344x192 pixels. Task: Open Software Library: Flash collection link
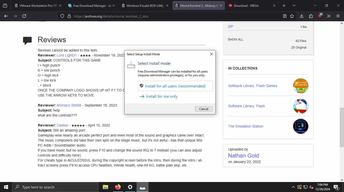click(246, 106)
